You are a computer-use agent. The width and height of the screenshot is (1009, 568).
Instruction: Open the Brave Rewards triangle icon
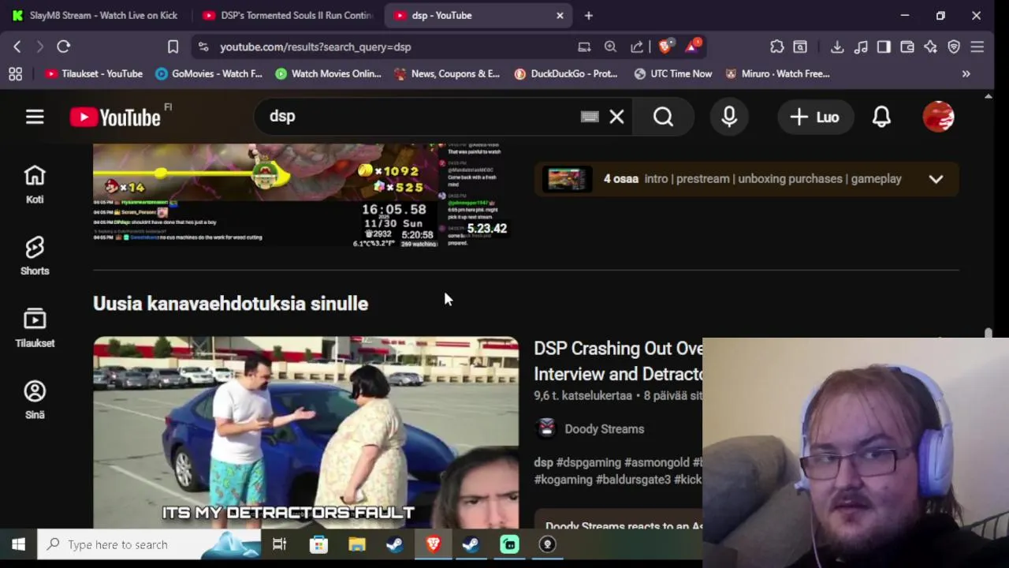coord(691,47)
